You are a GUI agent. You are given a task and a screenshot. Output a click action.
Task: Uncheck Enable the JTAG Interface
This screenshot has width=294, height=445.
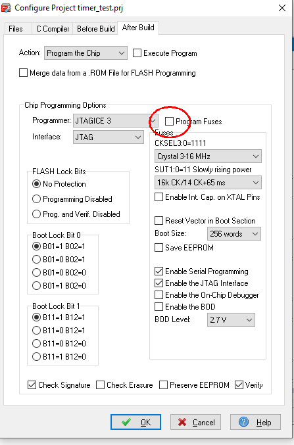[159, 283]
